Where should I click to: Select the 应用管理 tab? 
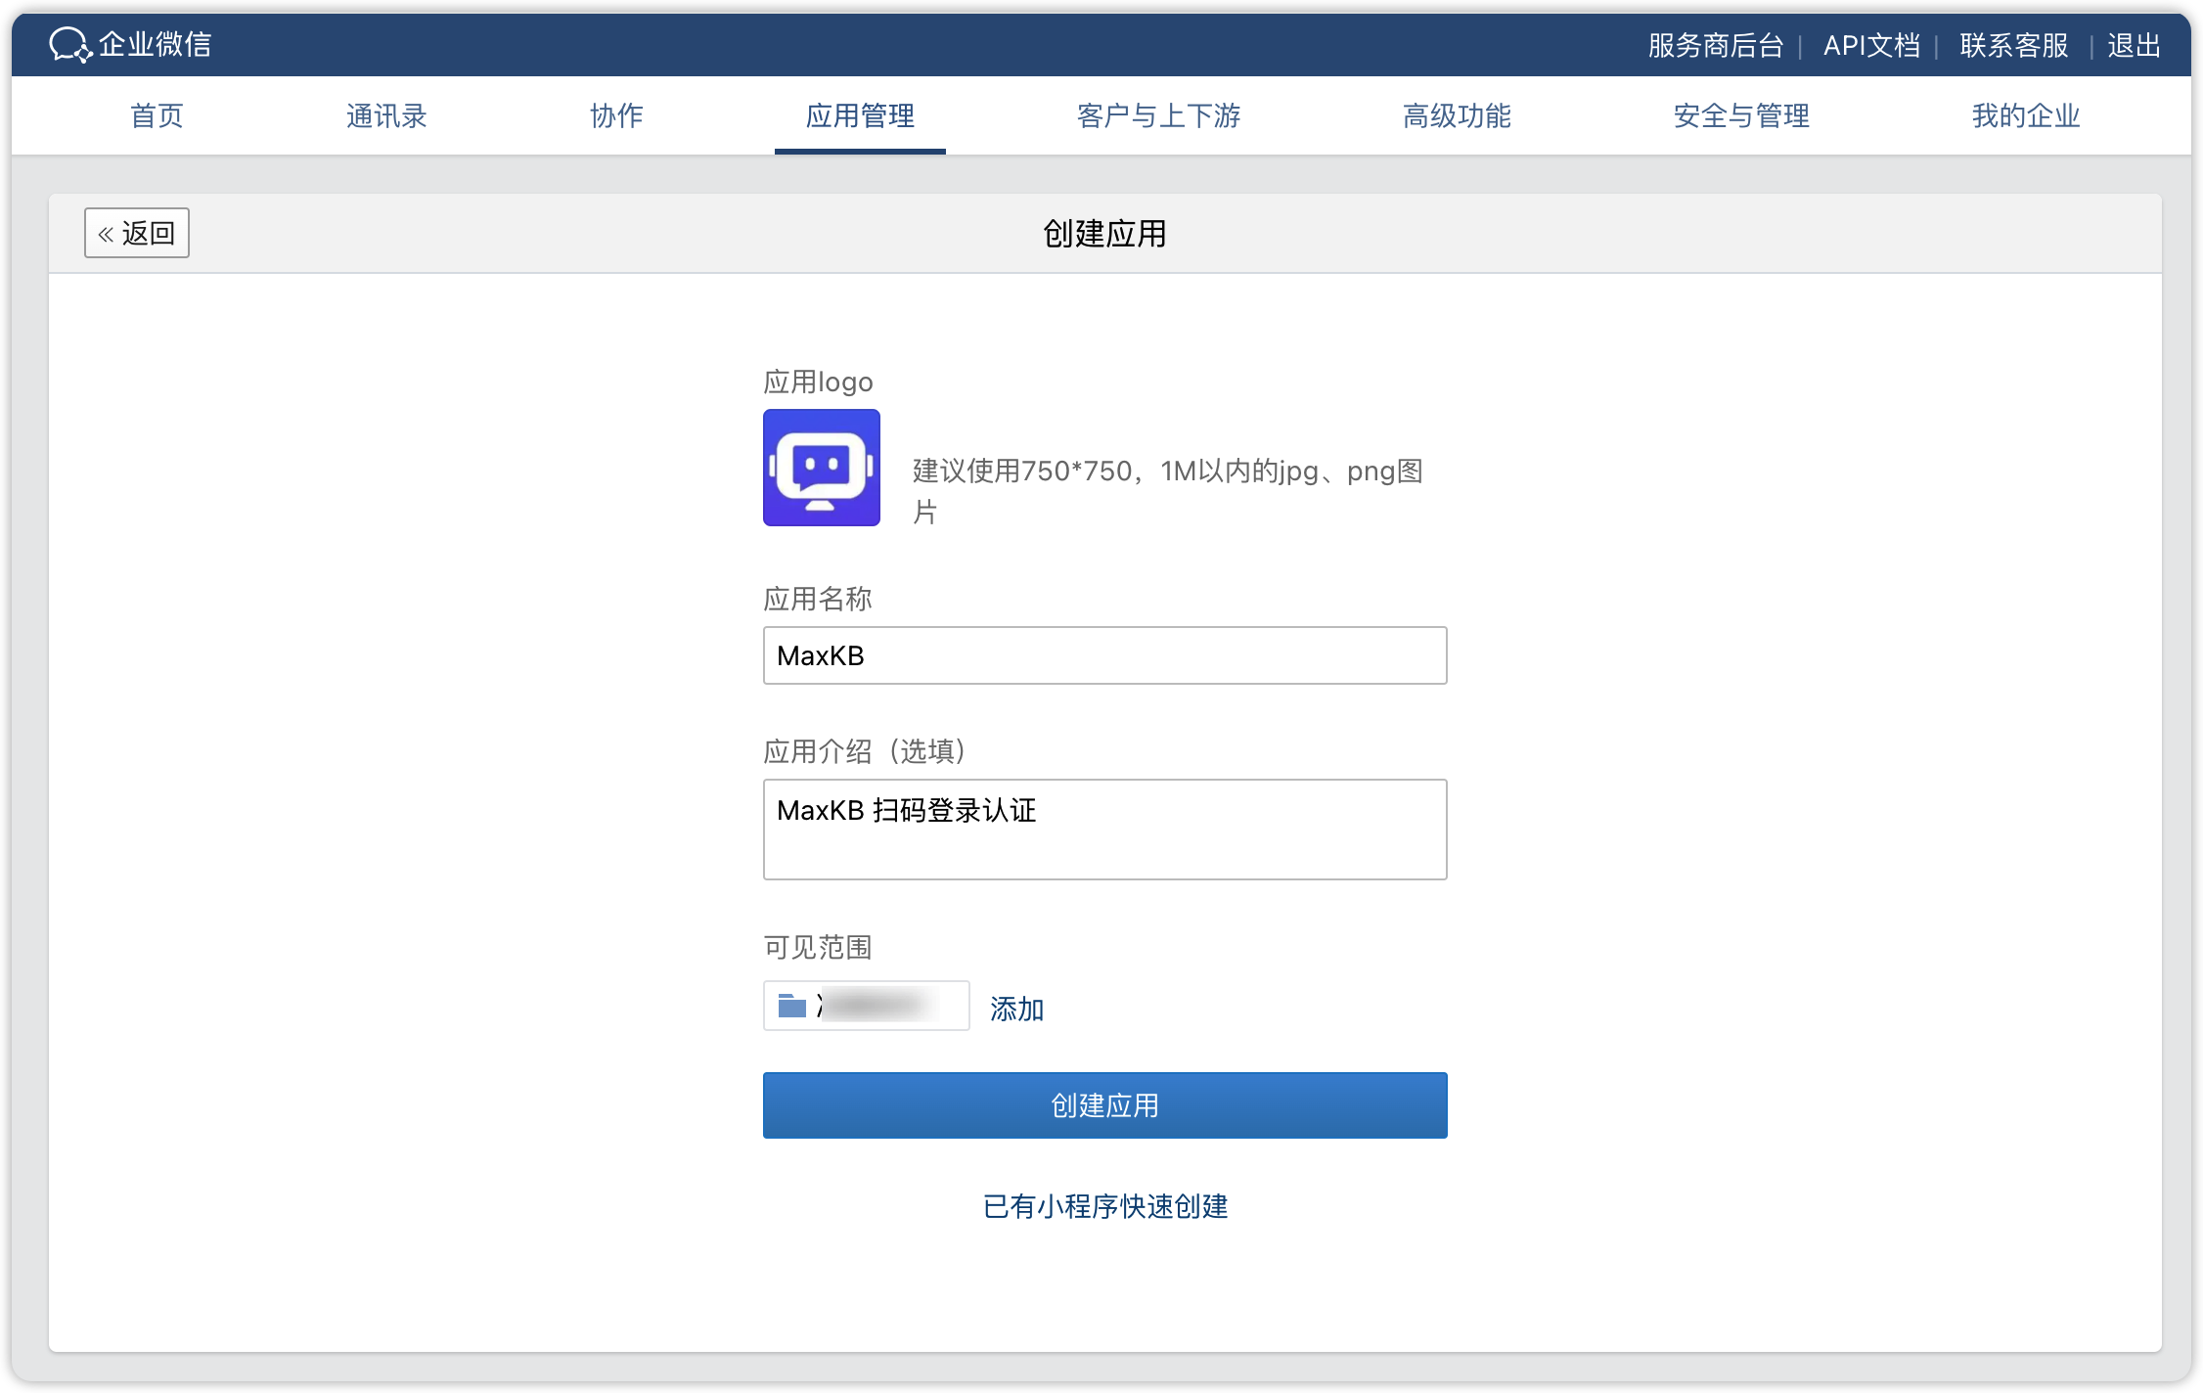860,115
